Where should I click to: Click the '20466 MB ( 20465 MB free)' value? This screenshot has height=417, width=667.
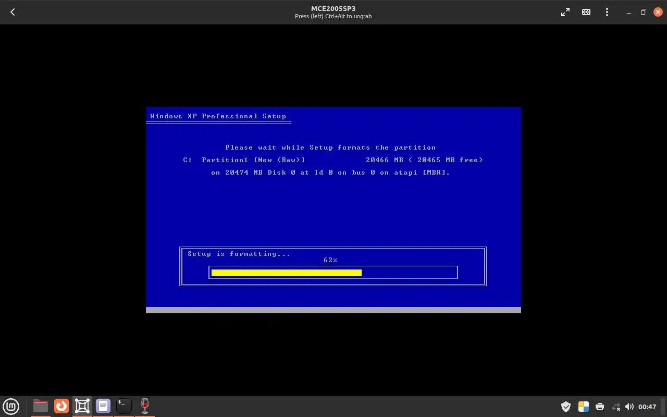pyautogui.click(x=424, y=160)
